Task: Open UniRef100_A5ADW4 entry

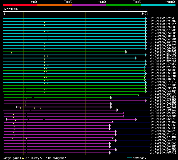Action: 163,73
